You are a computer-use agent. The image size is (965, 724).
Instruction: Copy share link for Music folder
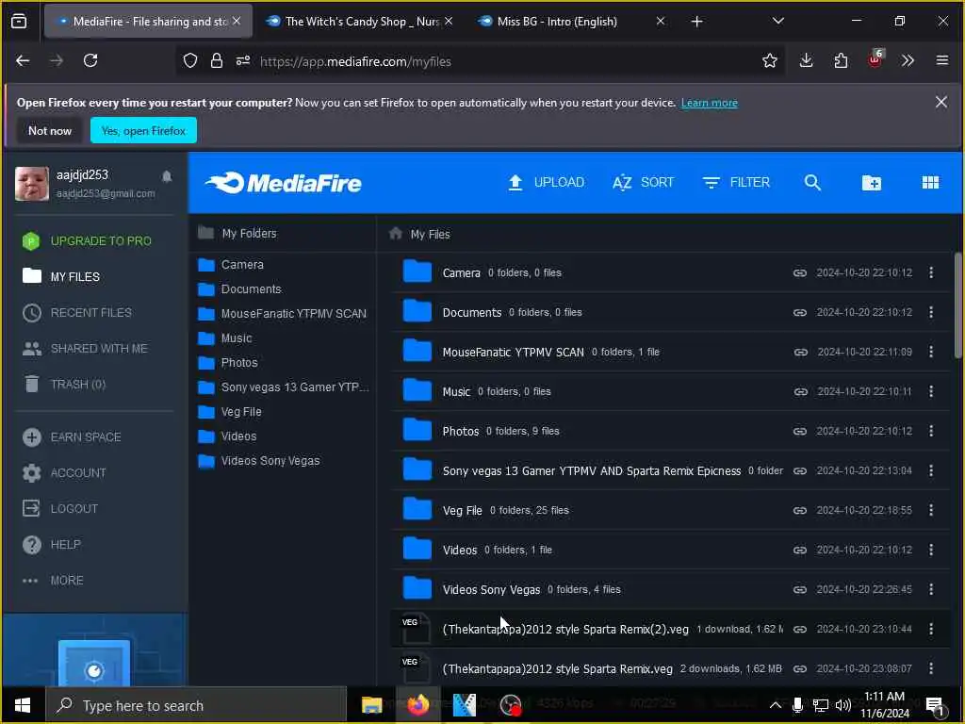800,391
